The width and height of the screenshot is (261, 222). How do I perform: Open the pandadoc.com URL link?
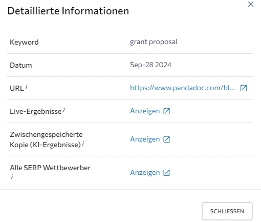tap(182, 88)
